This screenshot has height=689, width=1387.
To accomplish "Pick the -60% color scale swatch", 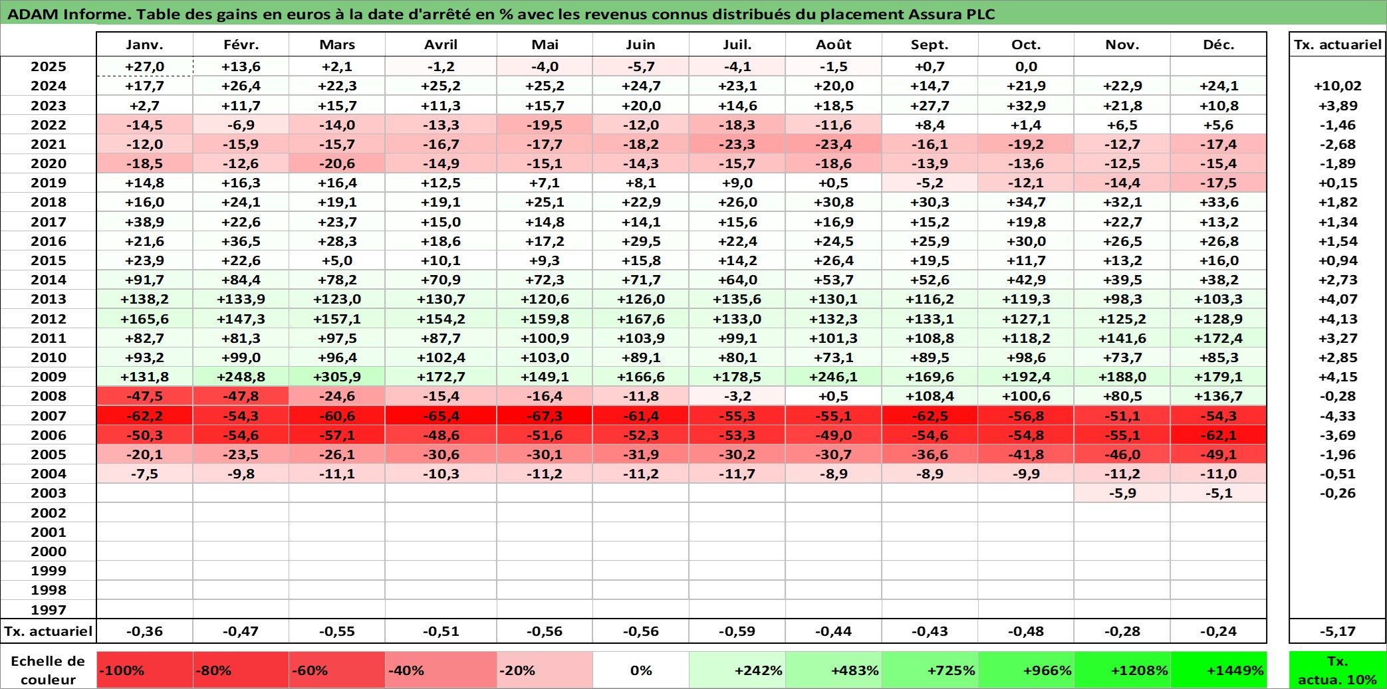I will [337, 670].
